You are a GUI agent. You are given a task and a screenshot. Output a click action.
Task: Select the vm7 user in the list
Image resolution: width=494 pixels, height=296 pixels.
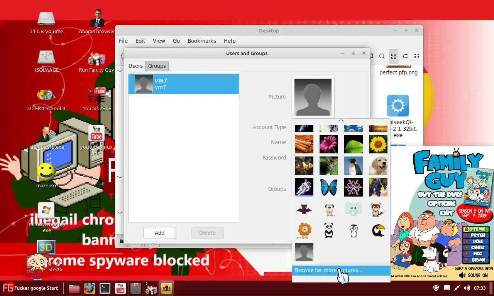(x=184, y=84)
